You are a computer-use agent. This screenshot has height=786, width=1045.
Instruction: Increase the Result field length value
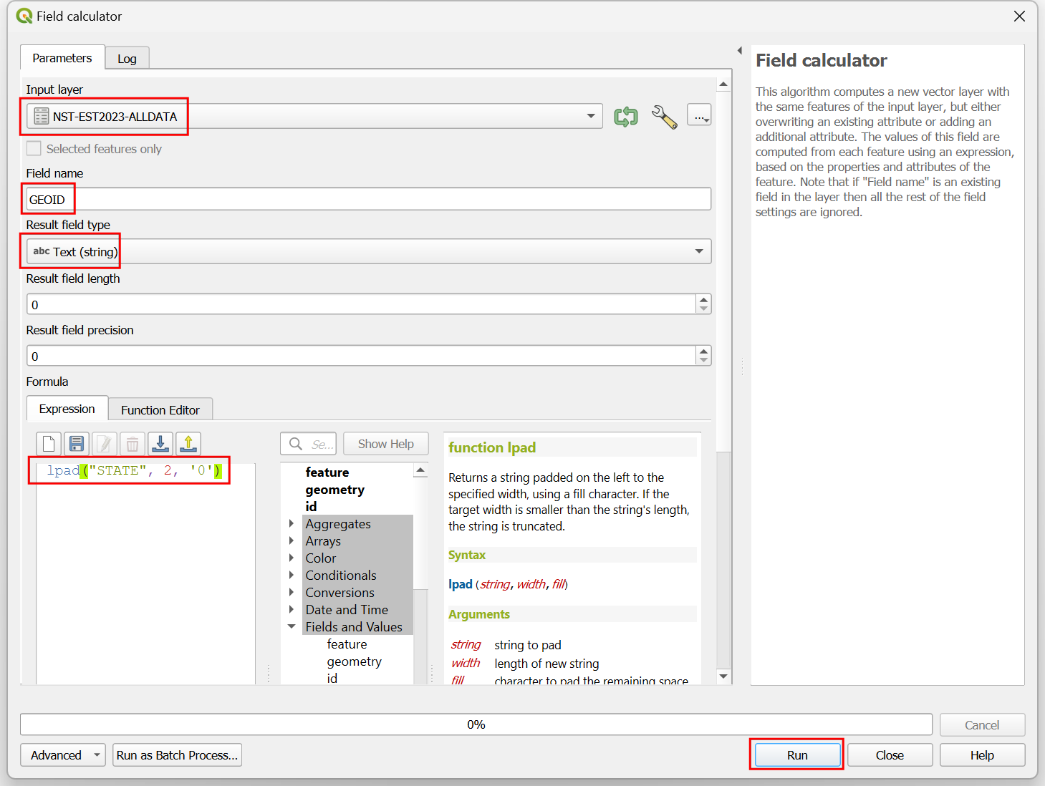tap(703, 300)
